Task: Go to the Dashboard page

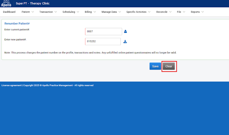Action: 9,12
